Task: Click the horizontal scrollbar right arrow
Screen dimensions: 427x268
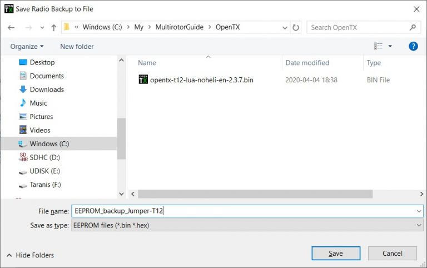Action: point(421,194)
